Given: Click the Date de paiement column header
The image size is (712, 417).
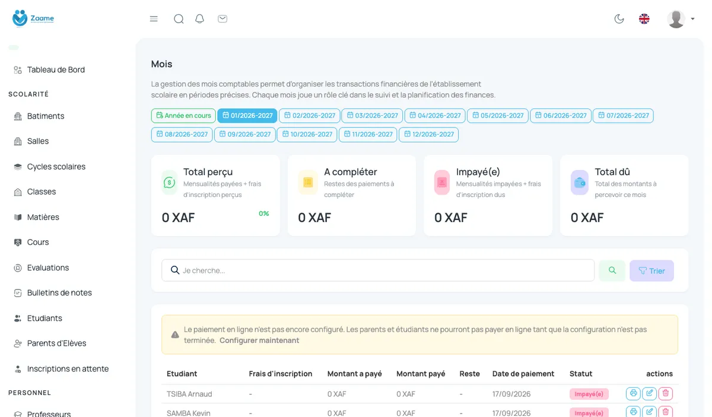Looking at the screenshot, I should [523, 374].
